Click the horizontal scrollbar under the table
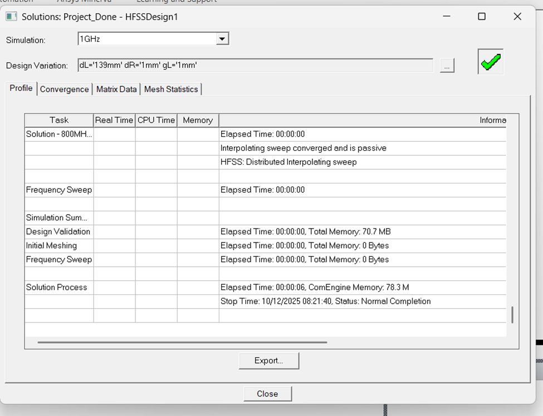Viewport: 543px width, 416px height. coord(182,343)
